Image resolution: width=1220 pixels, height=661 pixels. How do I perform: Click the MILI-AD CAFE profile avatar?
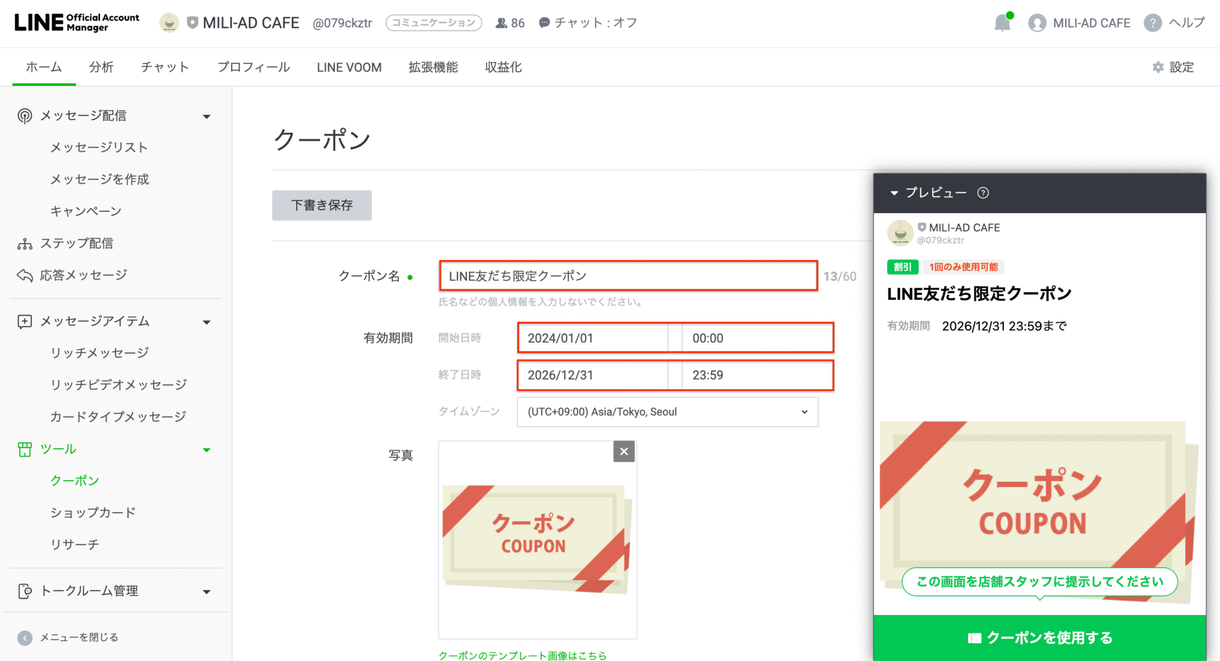1039,23
